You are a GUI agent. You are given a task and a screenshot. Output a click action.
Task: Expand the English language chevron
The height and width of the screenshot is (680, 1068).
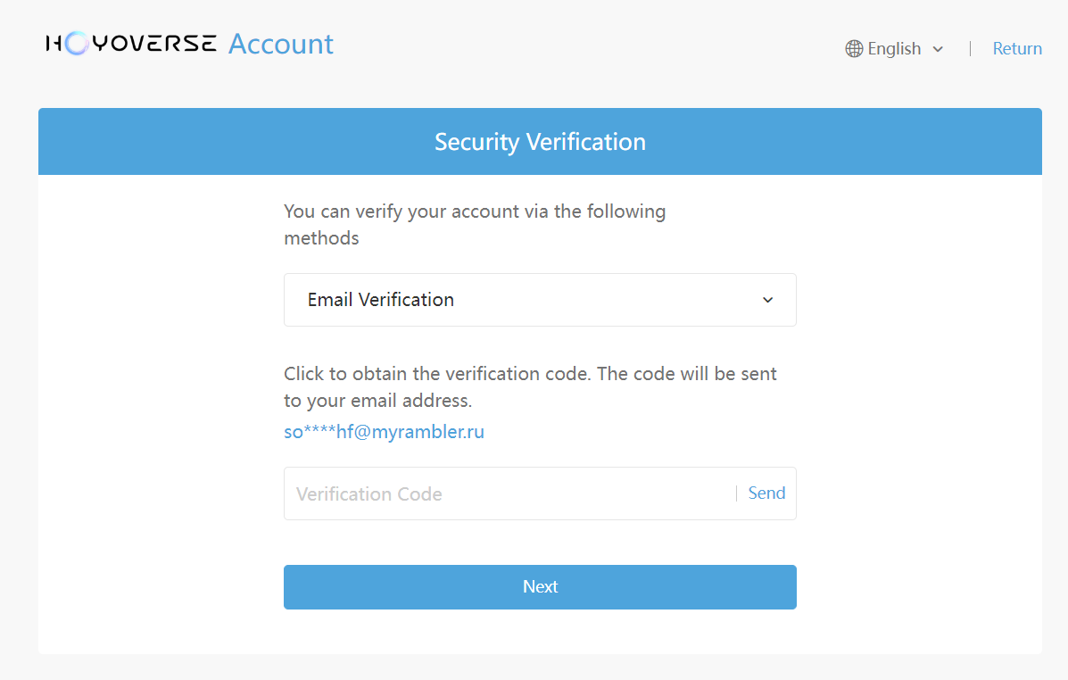tap(938, 49)
